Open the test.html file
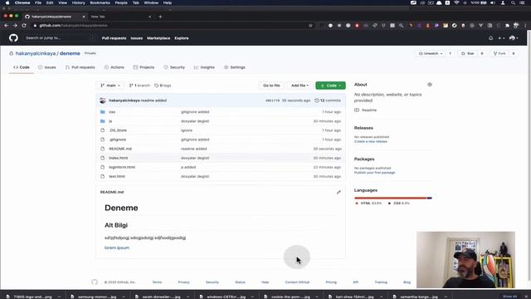Image resolution: width=531 pixels, height=299 pixels. (x=117, y=177)
